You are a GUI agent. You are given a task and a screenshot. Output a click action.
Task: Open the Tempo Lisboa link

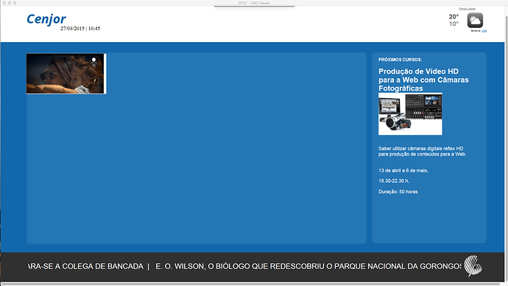467,9
